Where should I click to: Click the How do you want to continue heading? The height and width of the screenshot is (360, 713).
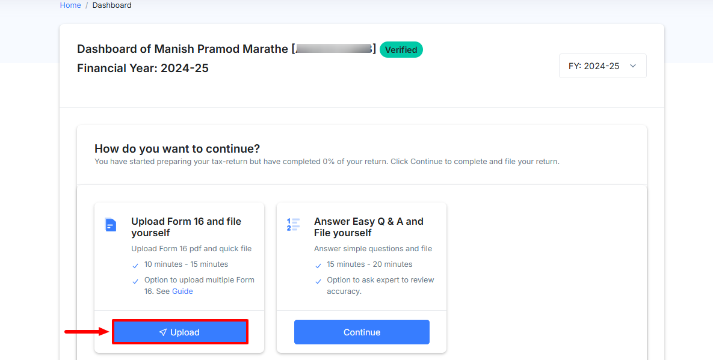177,148
